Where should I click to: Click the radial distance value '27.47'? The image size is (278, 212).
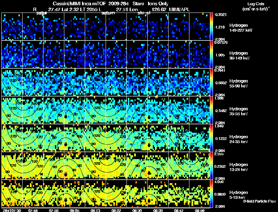pos(55,9)
